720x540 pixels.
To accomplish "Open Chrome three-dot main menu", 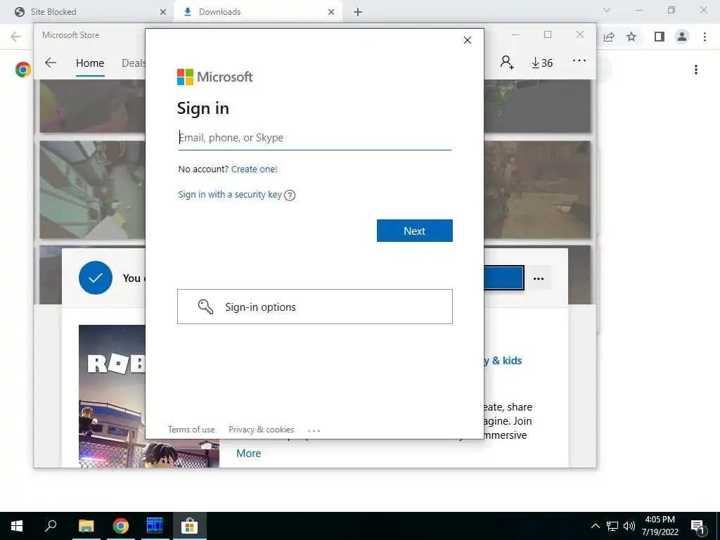I will click(705, 37).
